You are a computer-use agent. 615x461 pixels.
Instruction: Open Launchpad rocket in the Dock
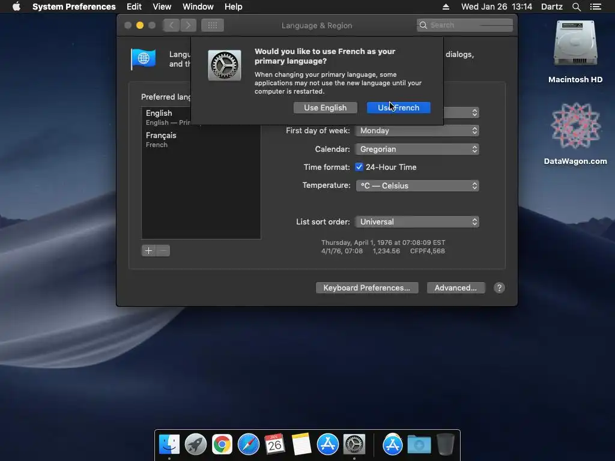pos(195,444)
